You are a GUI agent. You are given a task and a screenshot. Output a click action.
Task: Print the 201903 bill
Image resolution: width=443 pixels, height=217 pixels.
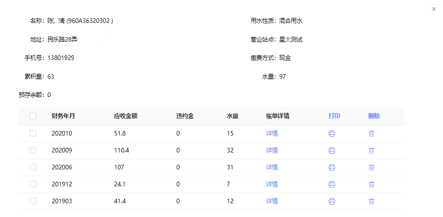(x=332, y=201)
